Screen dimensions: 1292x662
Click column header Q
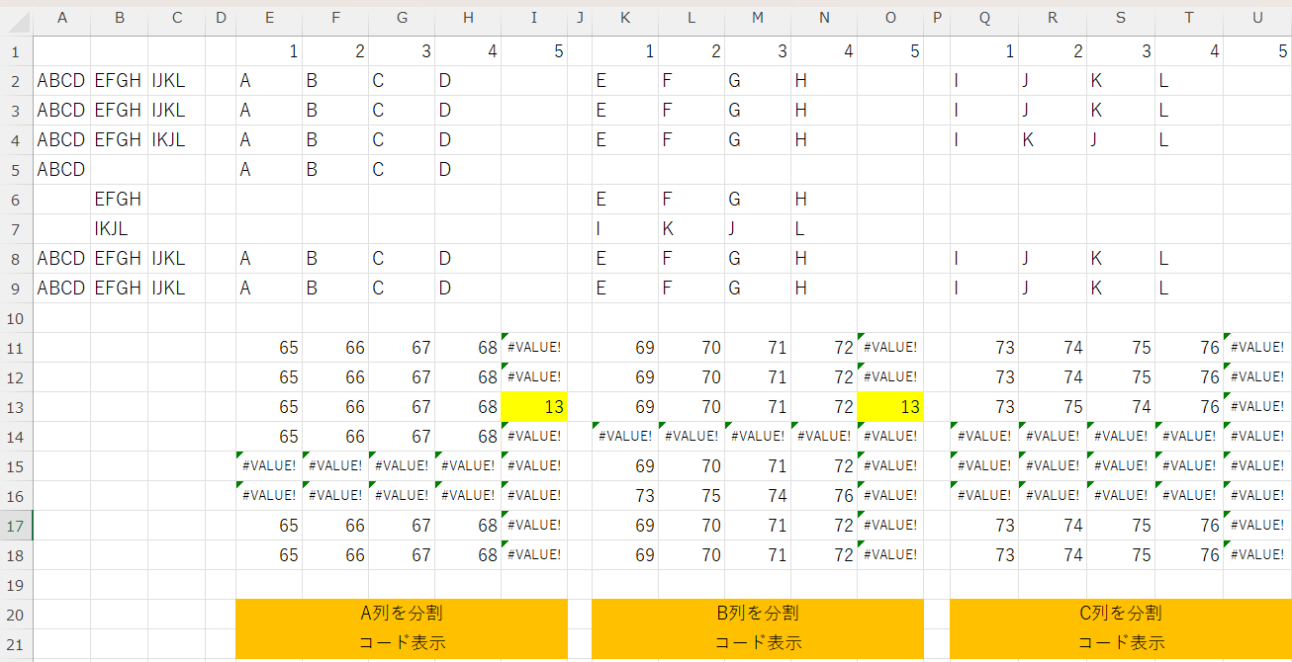tap(984, 18)
